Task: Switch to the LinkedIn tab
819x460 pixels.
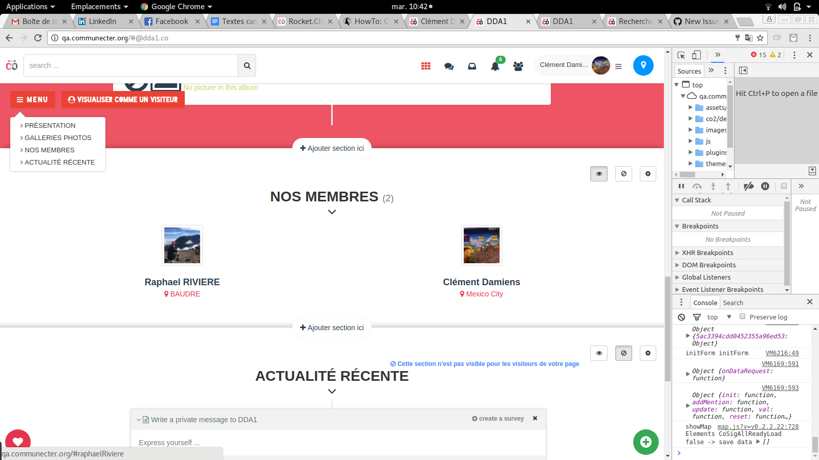Action: tap(103, 21)
